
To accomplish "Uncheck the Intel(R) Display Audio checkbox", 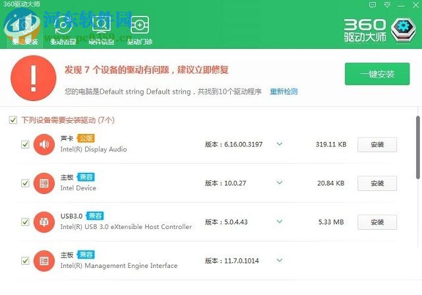I will [25, 145].
